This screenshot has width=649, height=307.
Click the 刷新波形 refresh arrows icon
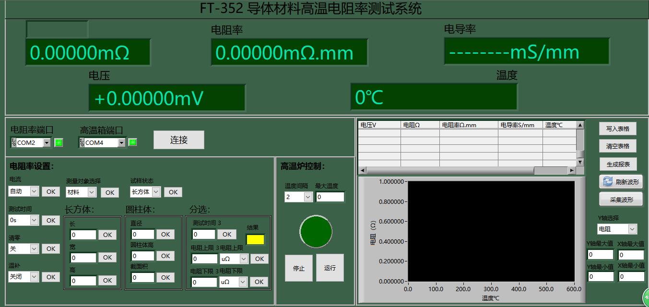(608, 181)
